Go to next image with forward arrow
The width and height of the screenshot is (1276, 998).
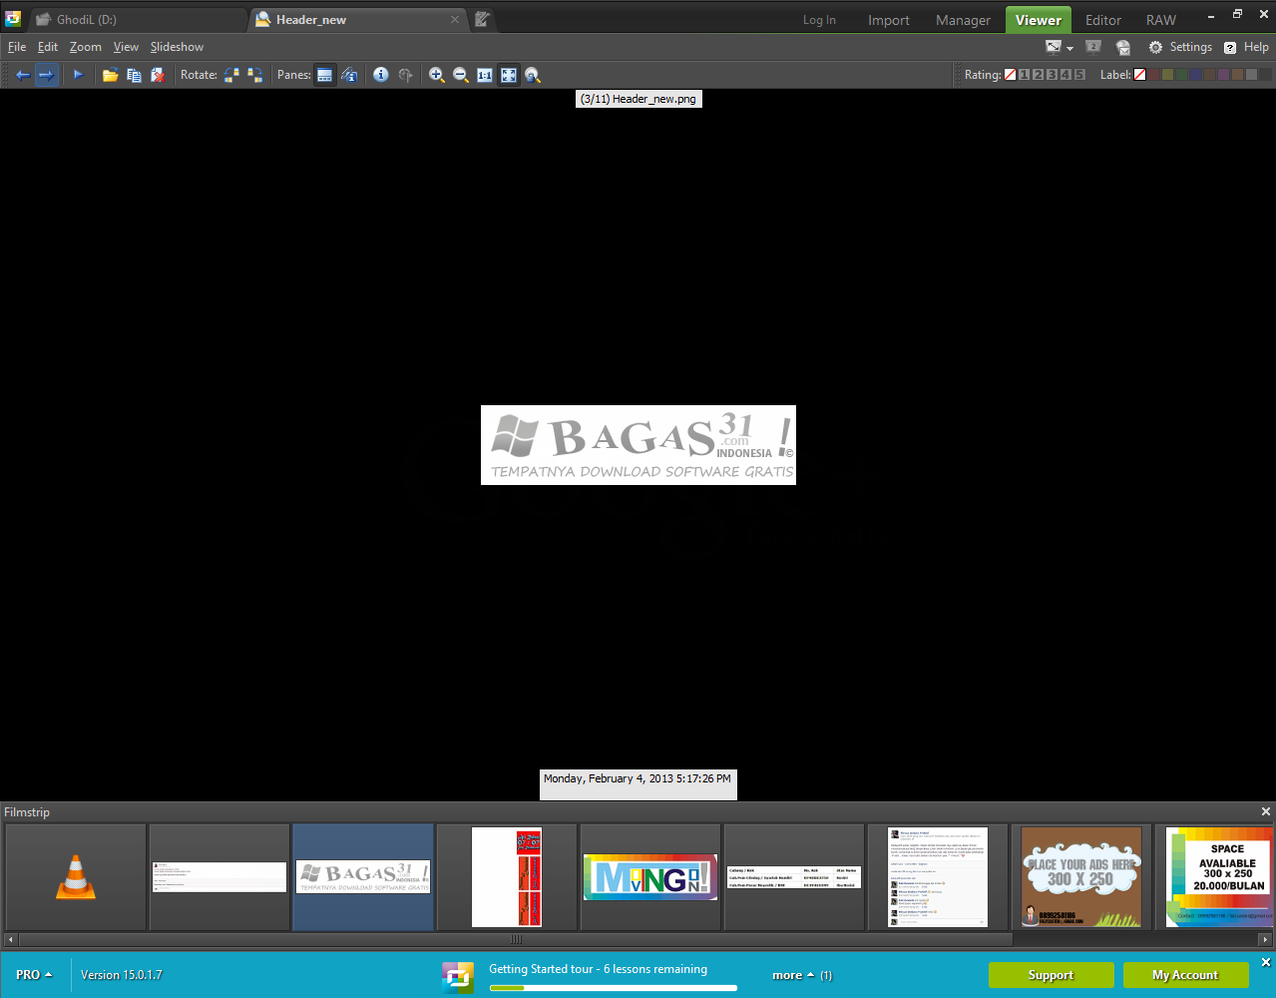click(x=46, y=75)
